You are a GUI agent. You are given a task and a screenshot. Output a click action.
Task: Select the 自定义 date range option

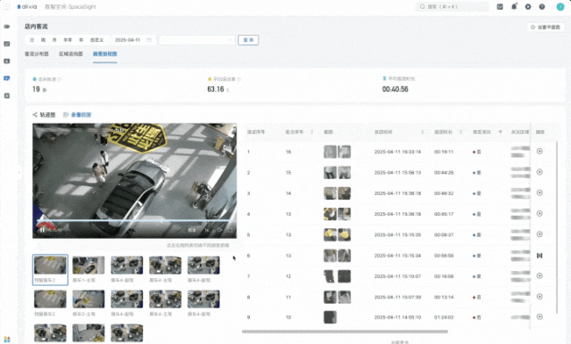(x=97, y=40)
